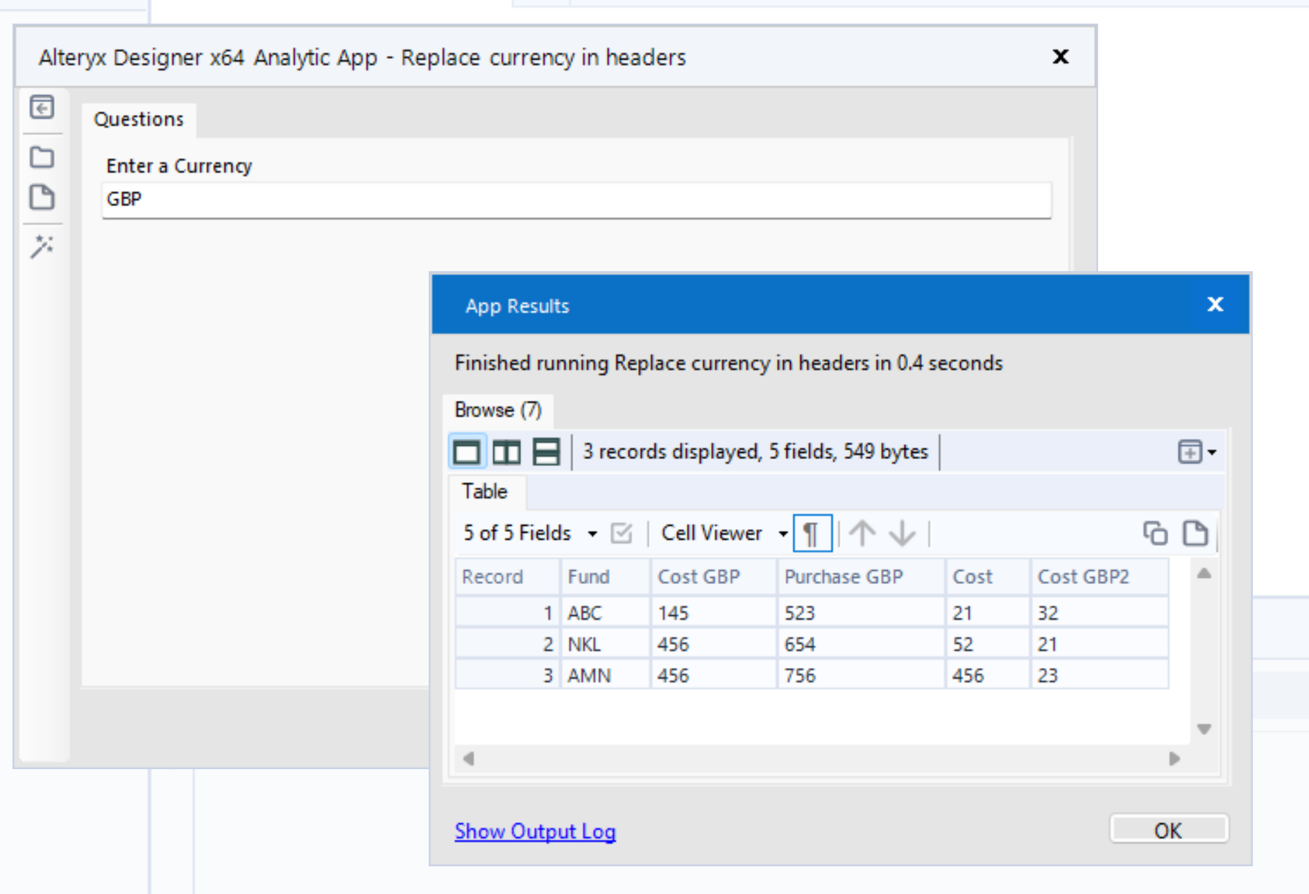
Task: Click the Show Output Log link
Action: click(x=534, y=831)
